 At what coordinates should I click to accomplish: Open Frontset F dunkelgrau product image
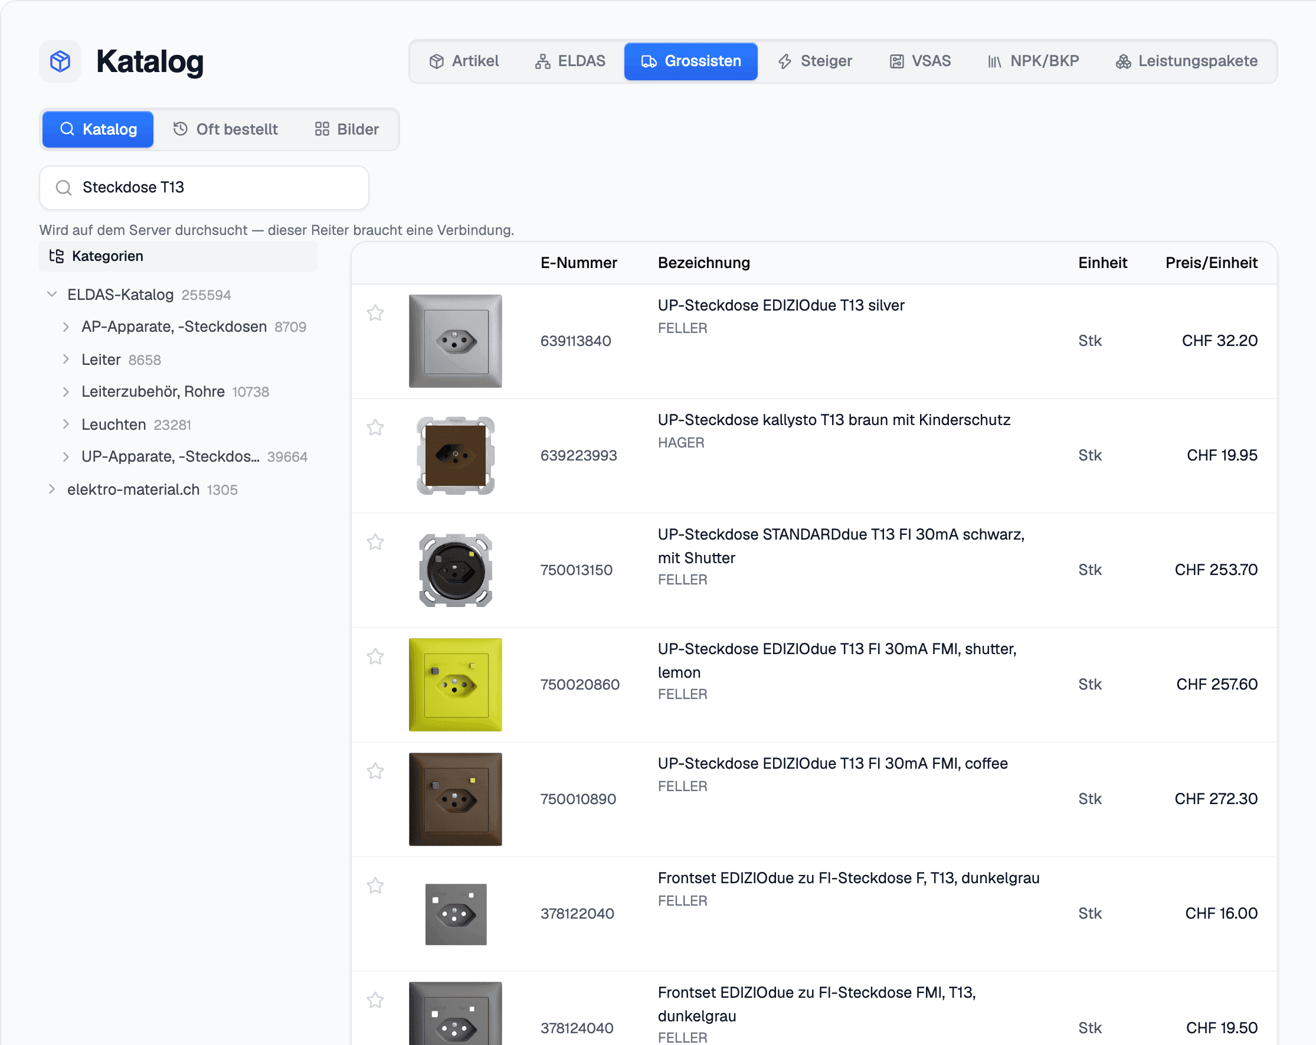point(456,914)
